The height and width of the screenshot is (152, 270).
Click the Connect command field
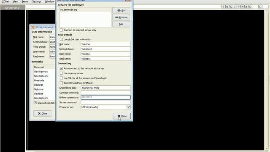(x=105, y=92)
